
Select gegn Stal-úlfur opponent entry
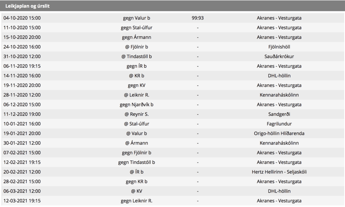[x=136, y=28]
